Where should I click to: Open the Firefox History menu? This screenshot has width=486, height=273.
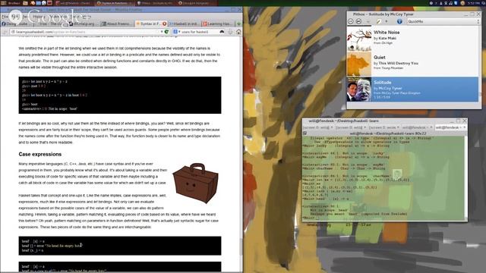(x=38, y=17)
